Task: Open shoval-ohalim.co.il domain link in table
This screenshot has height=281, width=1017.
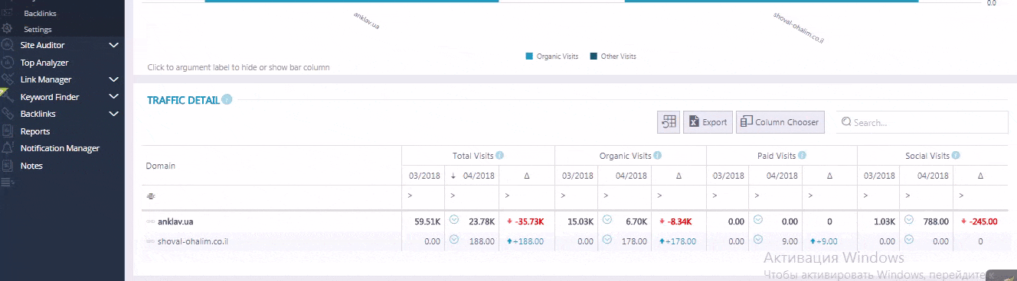Action: [193, 241]
